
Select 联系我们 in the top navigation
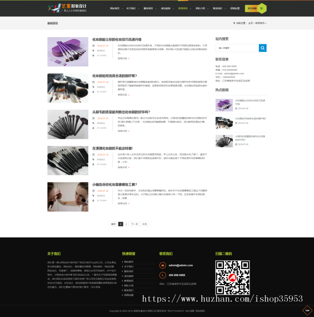point(217,8)
